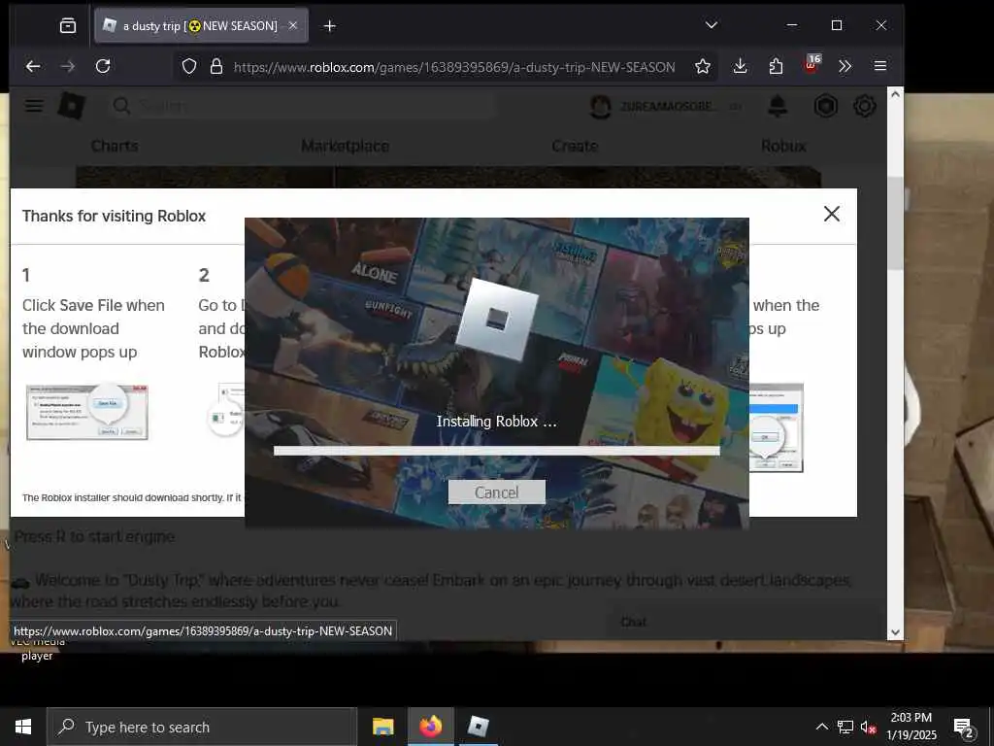The height and width of the screenshot is (746, 994).
Task: Open the Robux hexagon icon
Action: pyautogui.click(x=826, y=106)
